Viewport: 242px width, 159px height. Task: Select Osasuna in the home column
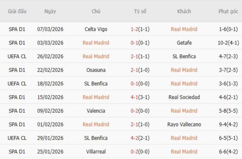(x=96, y=70)
